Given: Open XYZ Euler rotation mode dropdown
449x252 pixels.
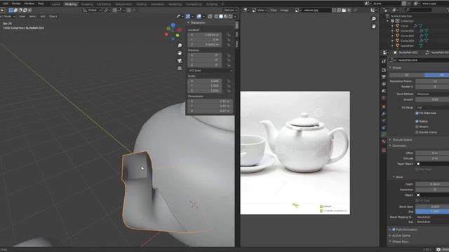Looking at the screenshot, I should pyautogui.click(x=210, y=71).
